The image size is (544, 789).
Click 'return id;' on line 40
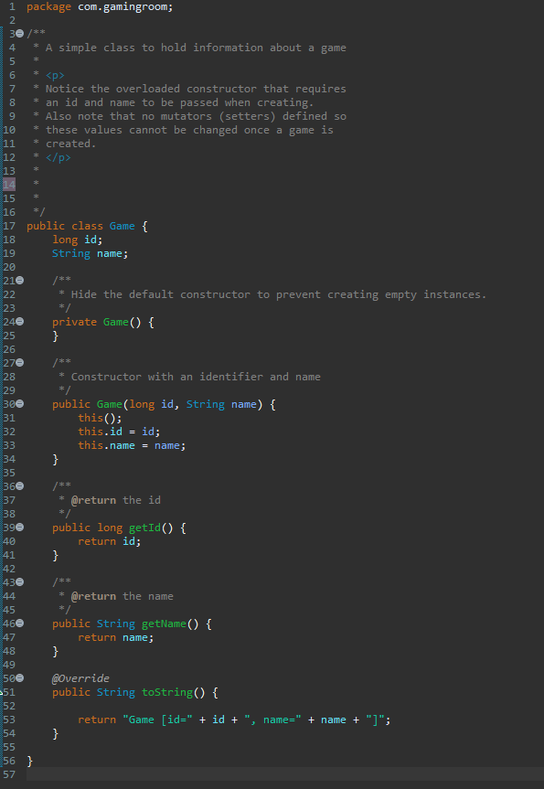(x=110, y=541)
